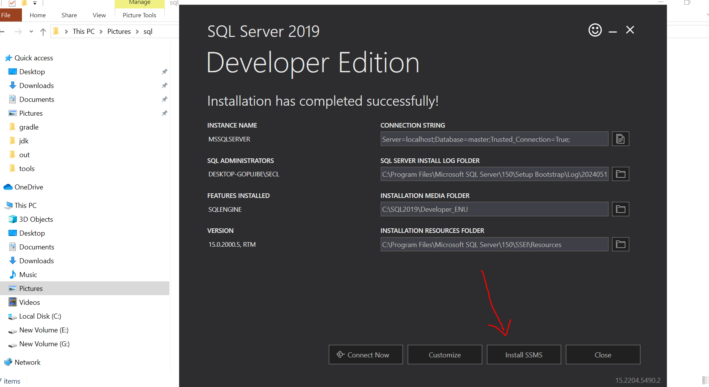
Task: Click the version 15.0.2000.5, RTM text
Action: tap(232, 244)
